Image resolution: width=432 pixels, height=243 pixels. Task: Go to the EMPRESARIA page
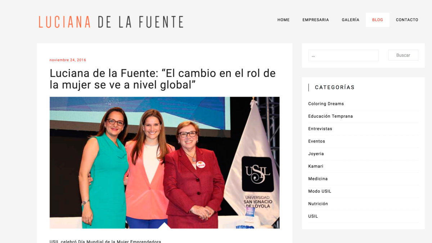[x=316, y=20]
